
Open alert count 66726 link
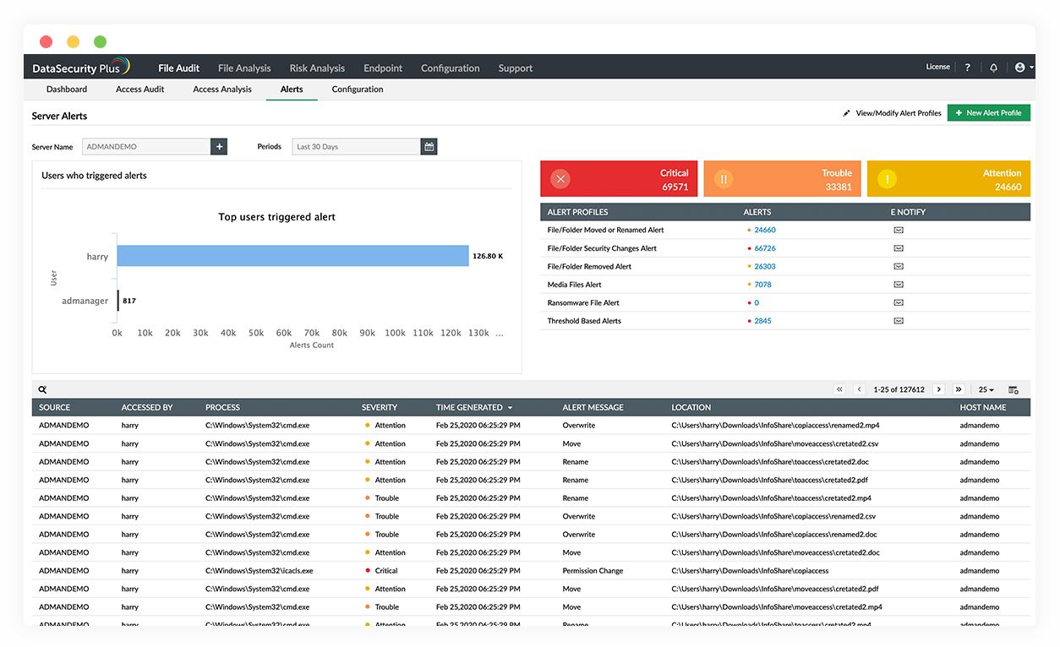click(x=765, y=248)
